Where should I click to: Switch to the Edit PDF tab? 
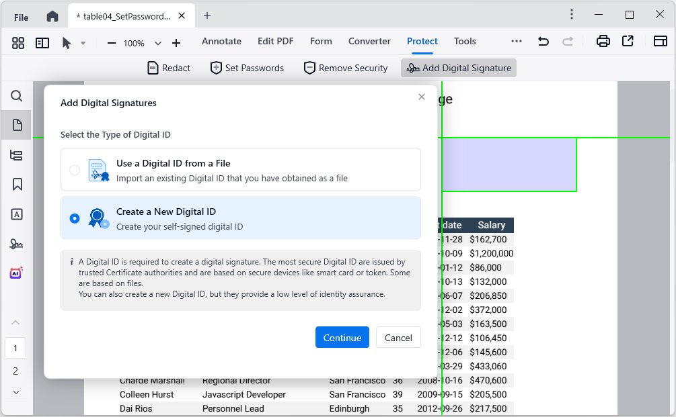[275, 42]
